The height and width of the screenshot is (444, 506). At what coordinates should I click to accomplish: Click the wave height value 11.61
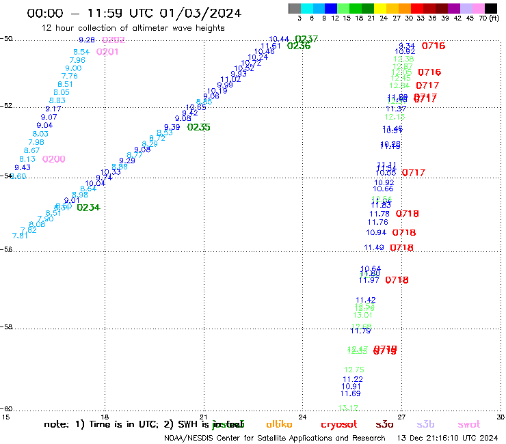[271, 46]
